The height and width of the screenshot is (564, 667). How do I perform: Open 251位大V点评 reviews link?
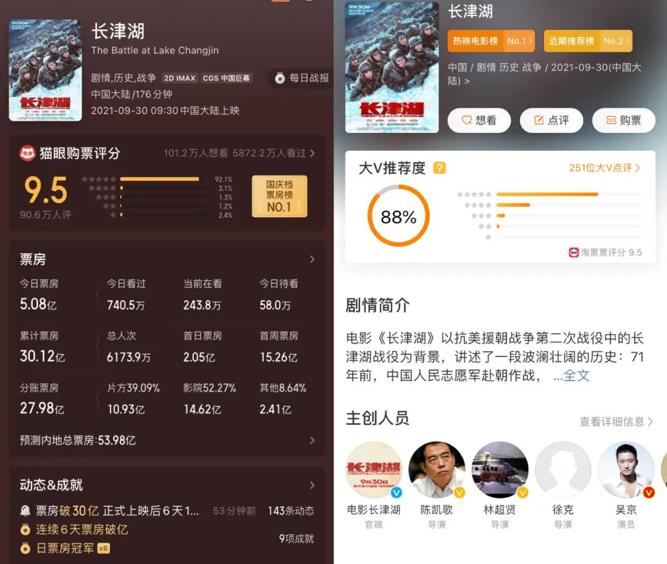(x=605, y=168)
